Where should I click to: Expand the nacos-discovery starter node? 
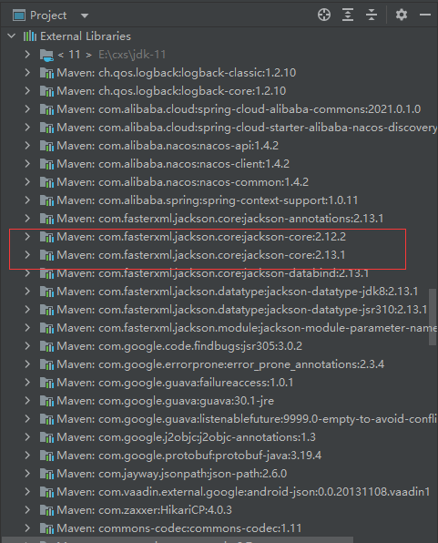(27, 128)
